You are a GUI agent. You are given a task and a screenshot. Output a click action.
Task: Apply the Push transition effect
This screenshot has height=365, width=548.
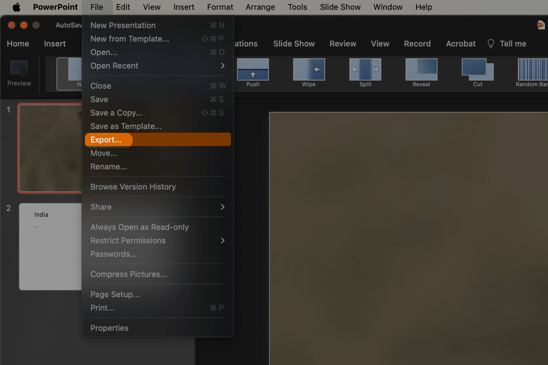253,70
